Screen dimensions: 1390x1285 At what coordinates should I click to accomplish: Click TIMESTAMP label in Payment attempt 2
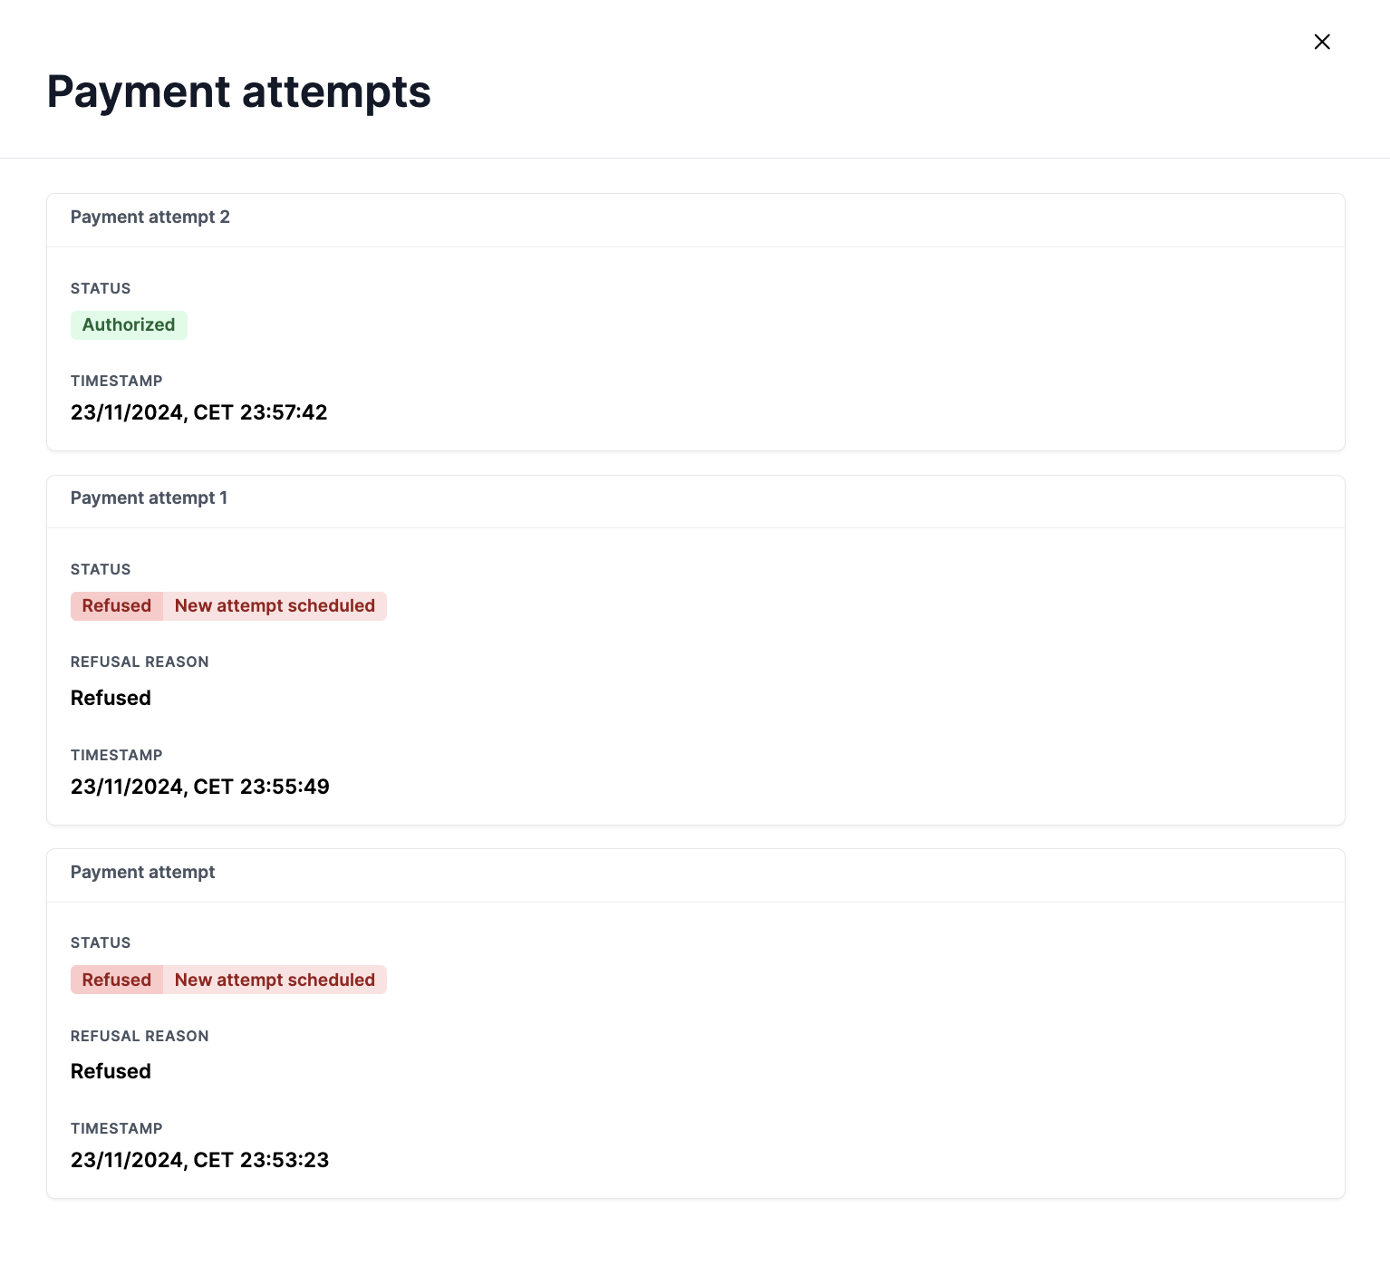click(x=116, y=382)
